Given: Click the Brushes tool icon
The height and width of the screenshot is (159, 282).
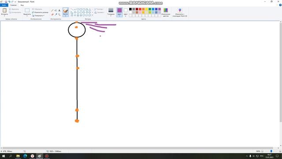Looking at the screenshot, I should 66,11.
